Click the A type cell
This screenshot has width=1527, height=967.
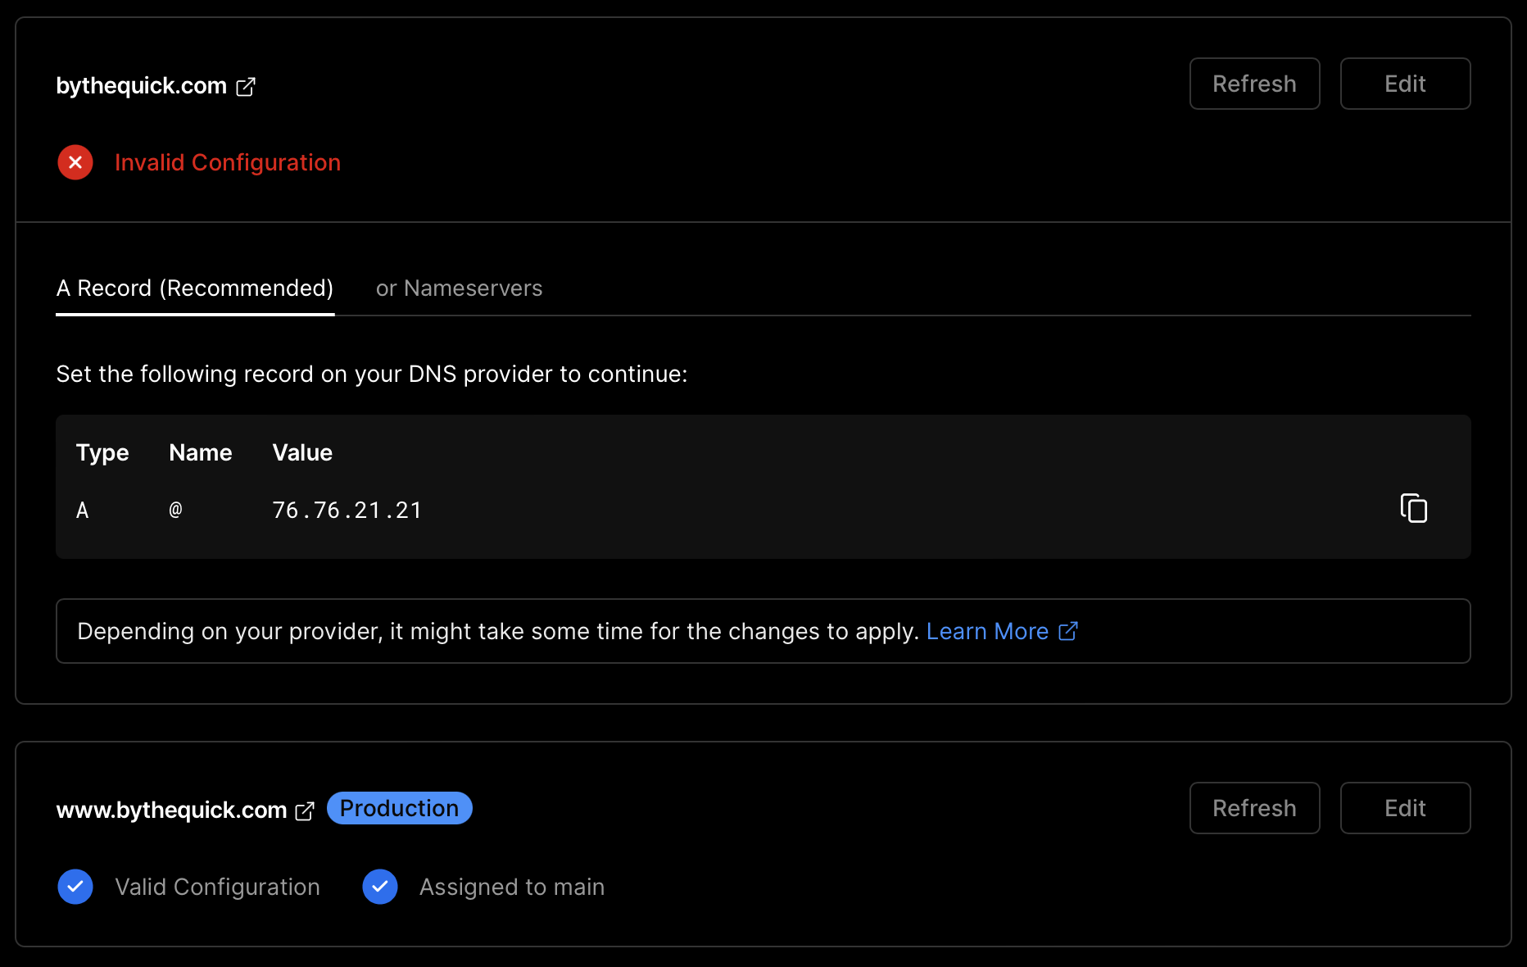pos(82,511)
